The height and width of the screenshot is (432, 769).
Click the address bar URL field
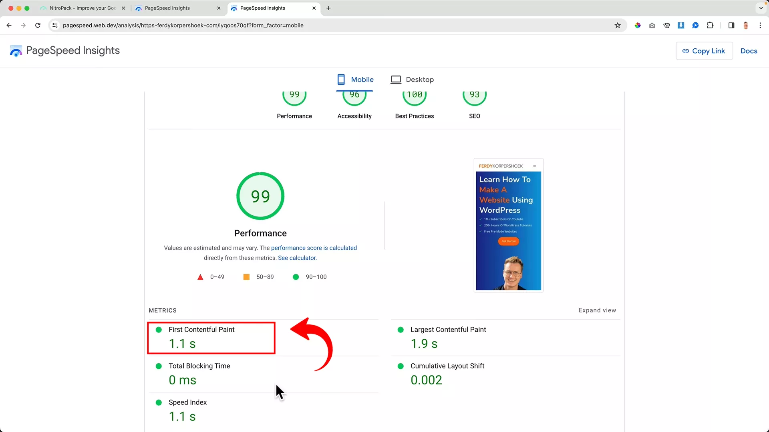[x=336, y=25]
